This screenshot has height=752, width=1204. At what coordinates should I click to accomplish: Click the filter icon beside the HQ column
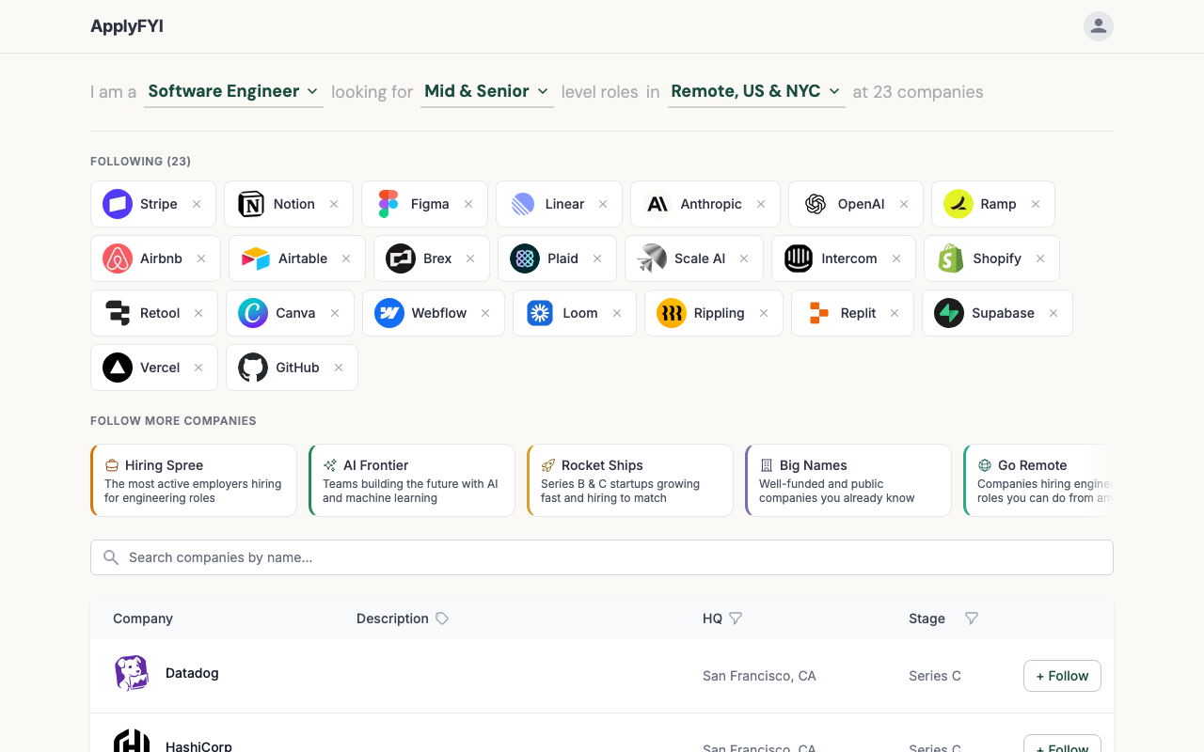pos(736,619)
